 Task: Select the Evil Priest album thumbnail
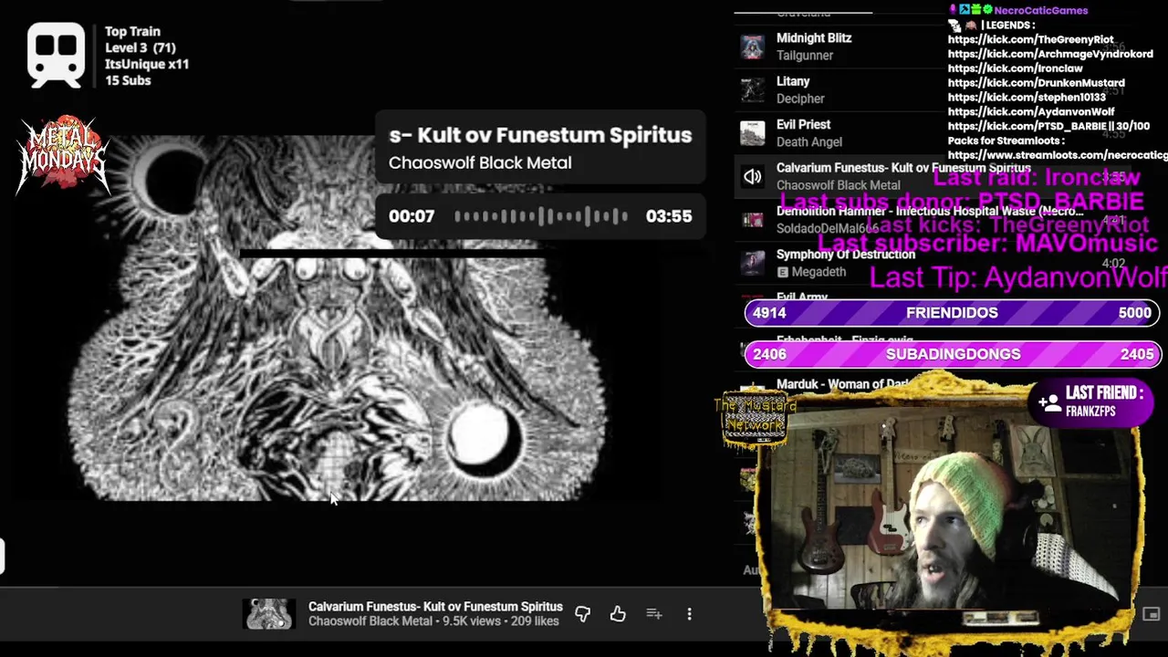pos(752,133)
